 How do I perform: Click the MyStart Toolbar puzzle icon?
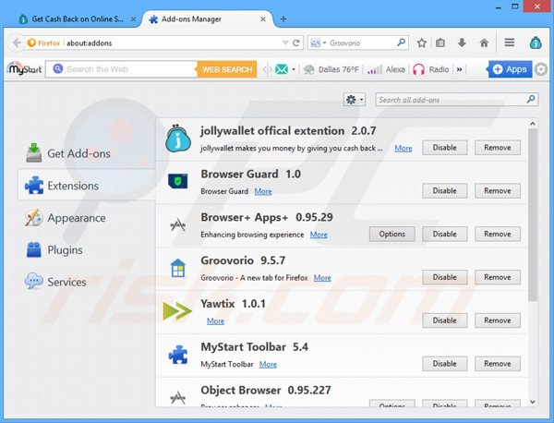click(x=178, y=355)
